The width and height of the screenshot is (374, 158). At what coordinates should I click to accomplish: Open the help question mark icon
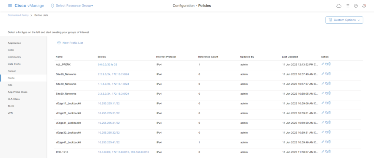tap(356, 6)
